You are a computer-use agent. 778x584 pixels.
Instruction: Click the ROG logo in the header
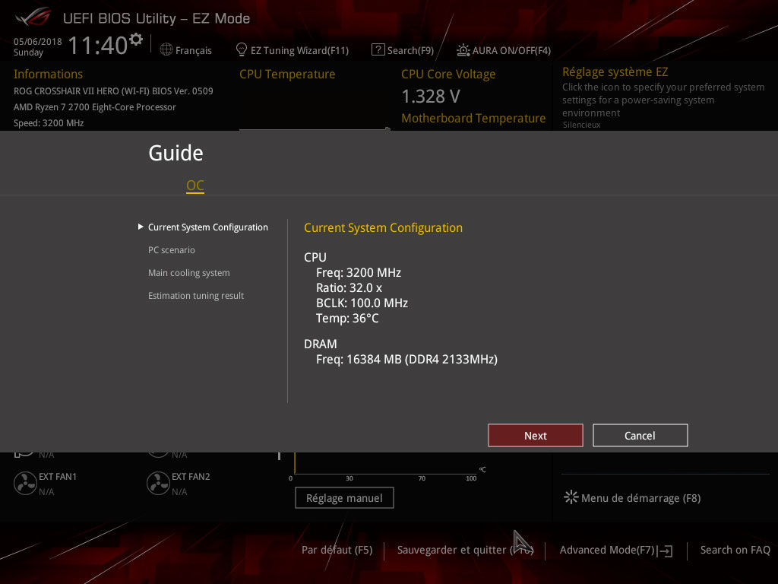click(32, 17)
